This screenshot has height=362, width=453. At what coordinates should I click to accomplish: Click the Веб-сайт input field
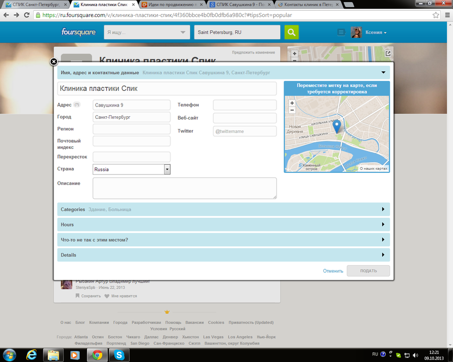click(x=245, y=118)
